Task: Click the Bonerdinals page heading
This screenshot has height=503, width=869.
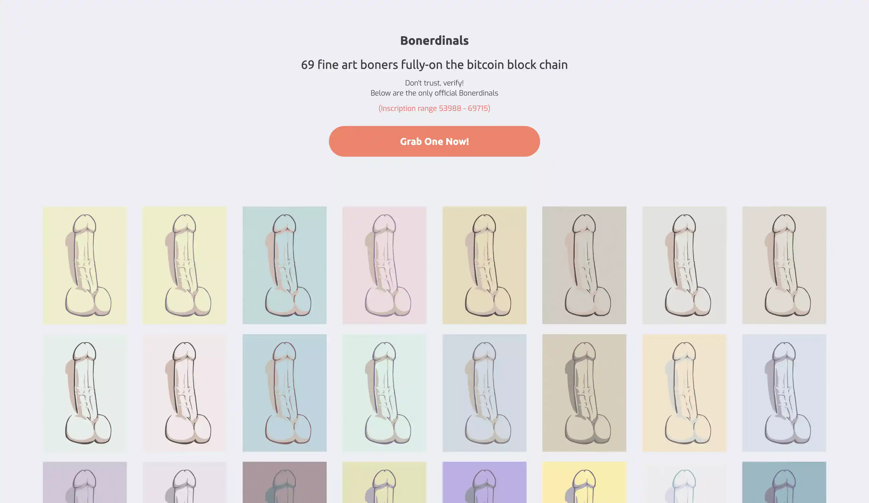Action: point(434,40)
